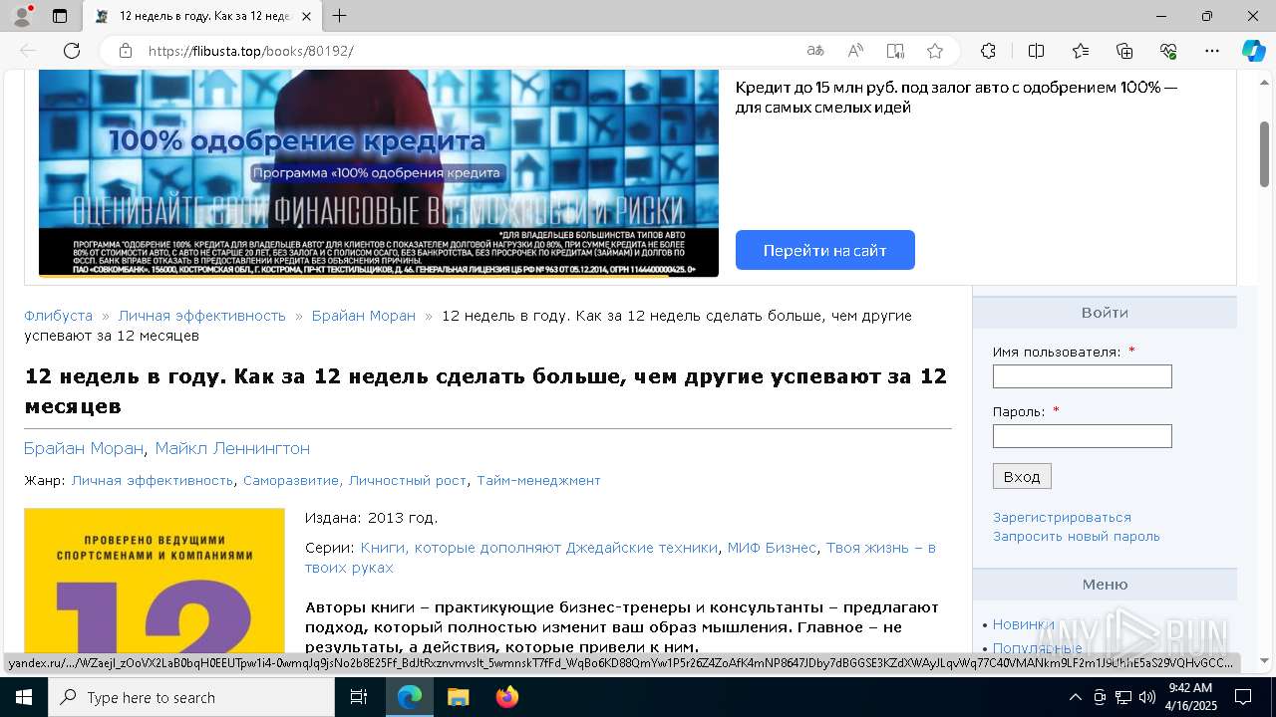Open Settings and more menu
Image resolution: width=1276 pixels, height=717 pixels.
pos(1212,51)
